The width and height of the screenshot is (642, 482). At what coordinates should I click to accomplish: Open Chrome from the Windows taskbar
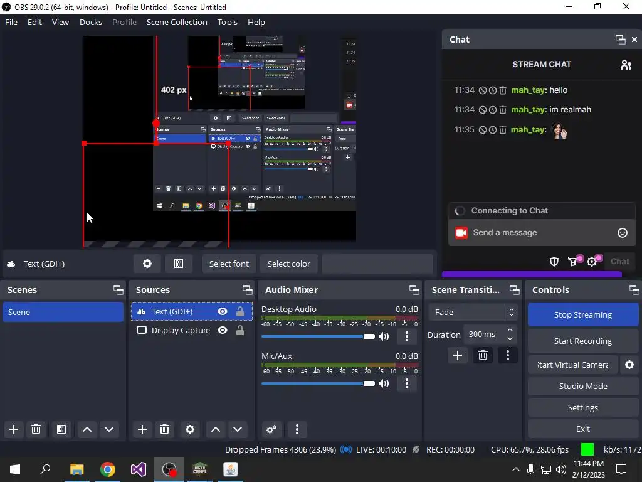pyautogui.click(x=108, y=469)
